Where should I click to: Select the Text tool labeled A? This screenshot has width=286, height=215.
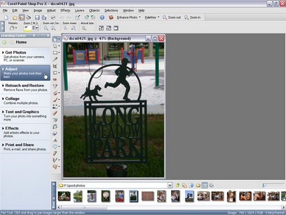[55, 140]
